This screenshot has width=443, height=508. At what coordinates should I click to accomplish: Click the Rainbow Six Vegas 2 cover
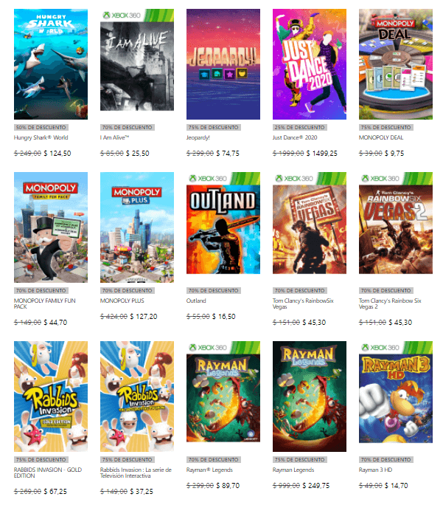396,223
